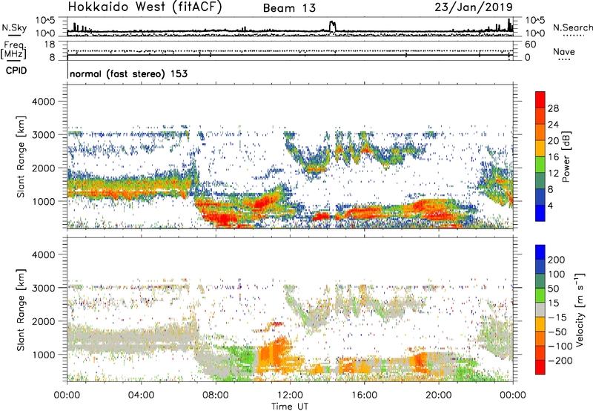Viewport: 593px width, 411px height.
Task: Click the power panel 'Slant Range [km]' label
Action: [21, 157]
